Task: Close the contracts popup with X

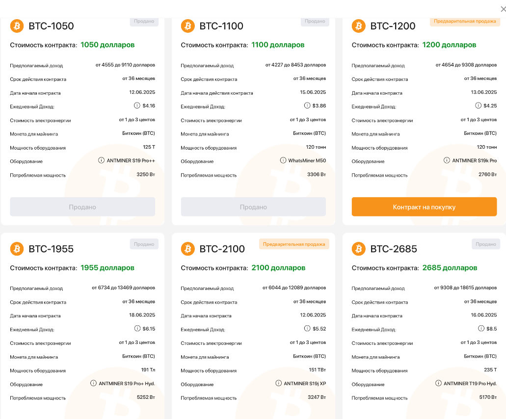Action: coord(503,9)
